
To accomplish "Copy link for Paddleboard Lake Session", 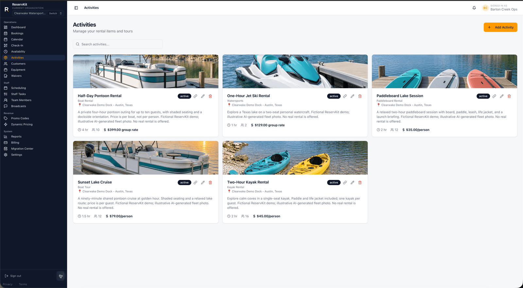I will [x=494, y=96].
